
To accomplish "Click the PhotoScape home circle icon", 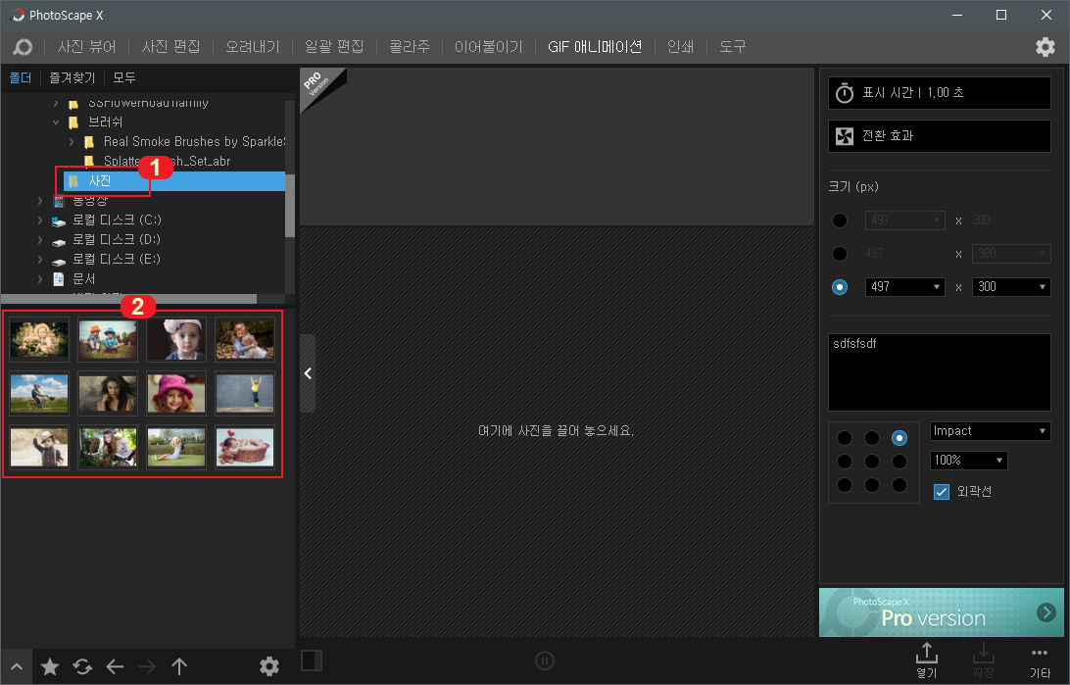I will click(x=23, y=46).
